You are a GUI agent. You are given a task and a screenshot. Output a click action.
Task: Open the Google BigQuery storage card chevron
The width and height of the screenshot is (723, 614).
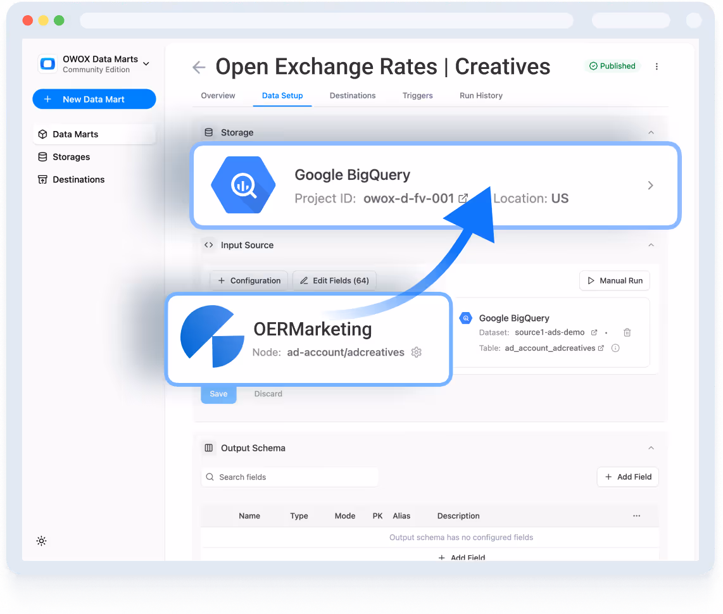point(650,185)
